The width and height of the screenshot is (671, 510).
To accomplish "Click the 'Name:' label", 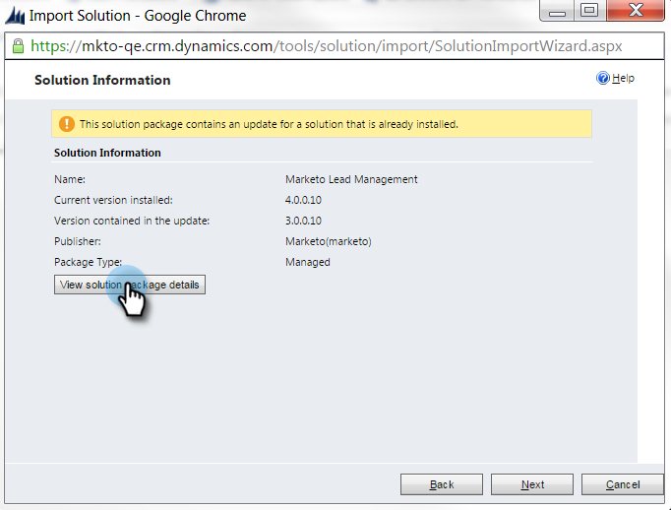I will point(70,179).
